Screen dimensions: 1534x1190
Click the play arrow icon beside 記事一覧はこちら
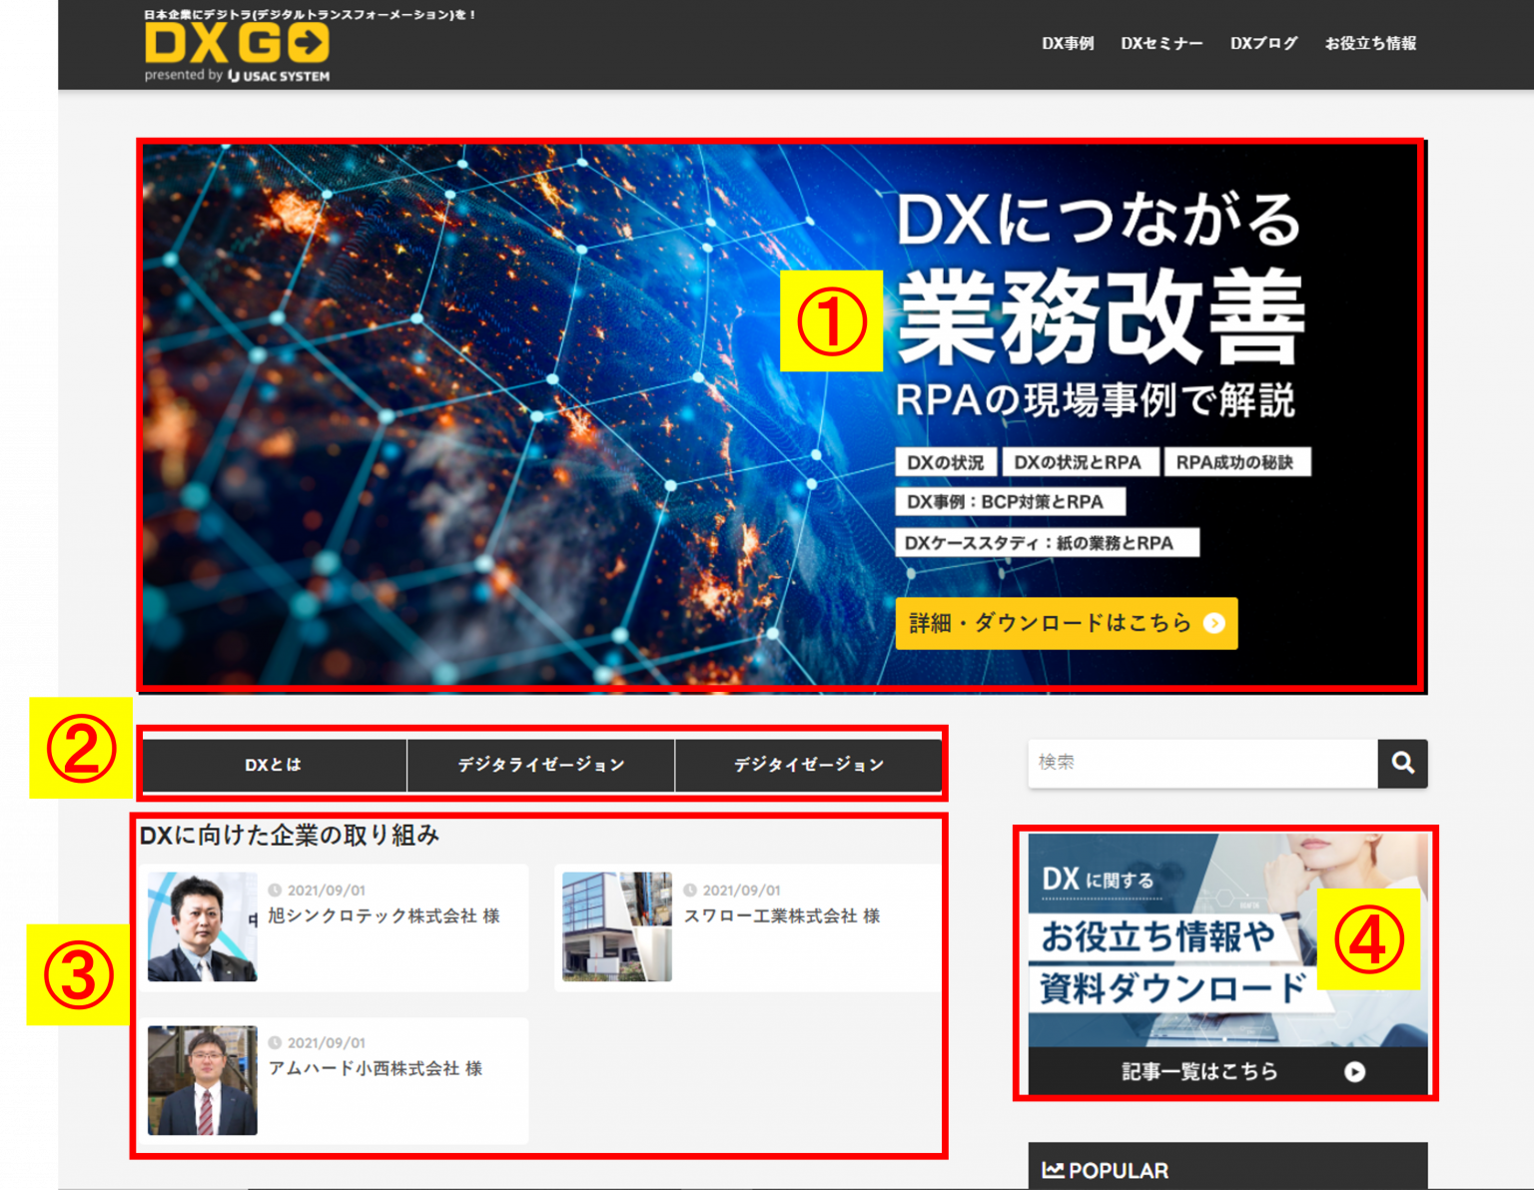pyautogui.click(x=1355, y=1071)
